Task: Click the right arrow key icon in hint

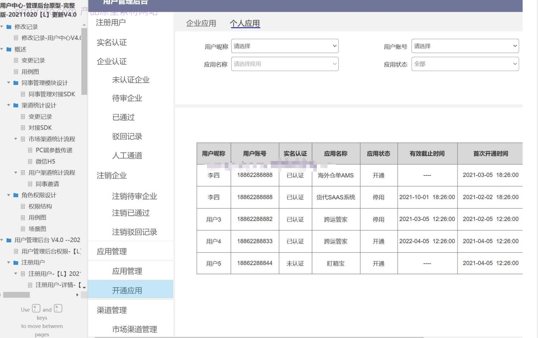Action: (x=58, y=308)
